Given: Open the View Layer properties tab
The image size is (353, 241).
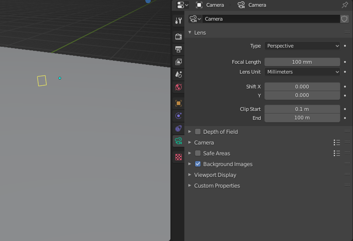Looking at the screenshot, I should [179, 62].
